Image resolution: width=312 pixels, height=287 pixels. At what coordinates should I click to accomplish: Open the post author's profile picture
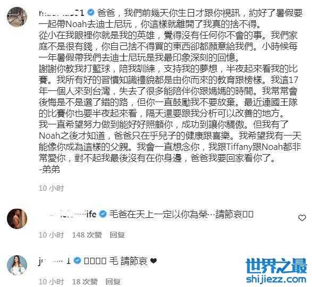click(17, 16)
